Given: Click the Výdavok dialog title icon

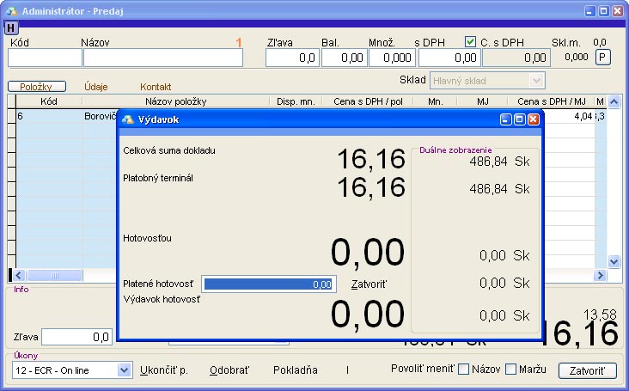Looking at the screenshot, I should [128, 119].
